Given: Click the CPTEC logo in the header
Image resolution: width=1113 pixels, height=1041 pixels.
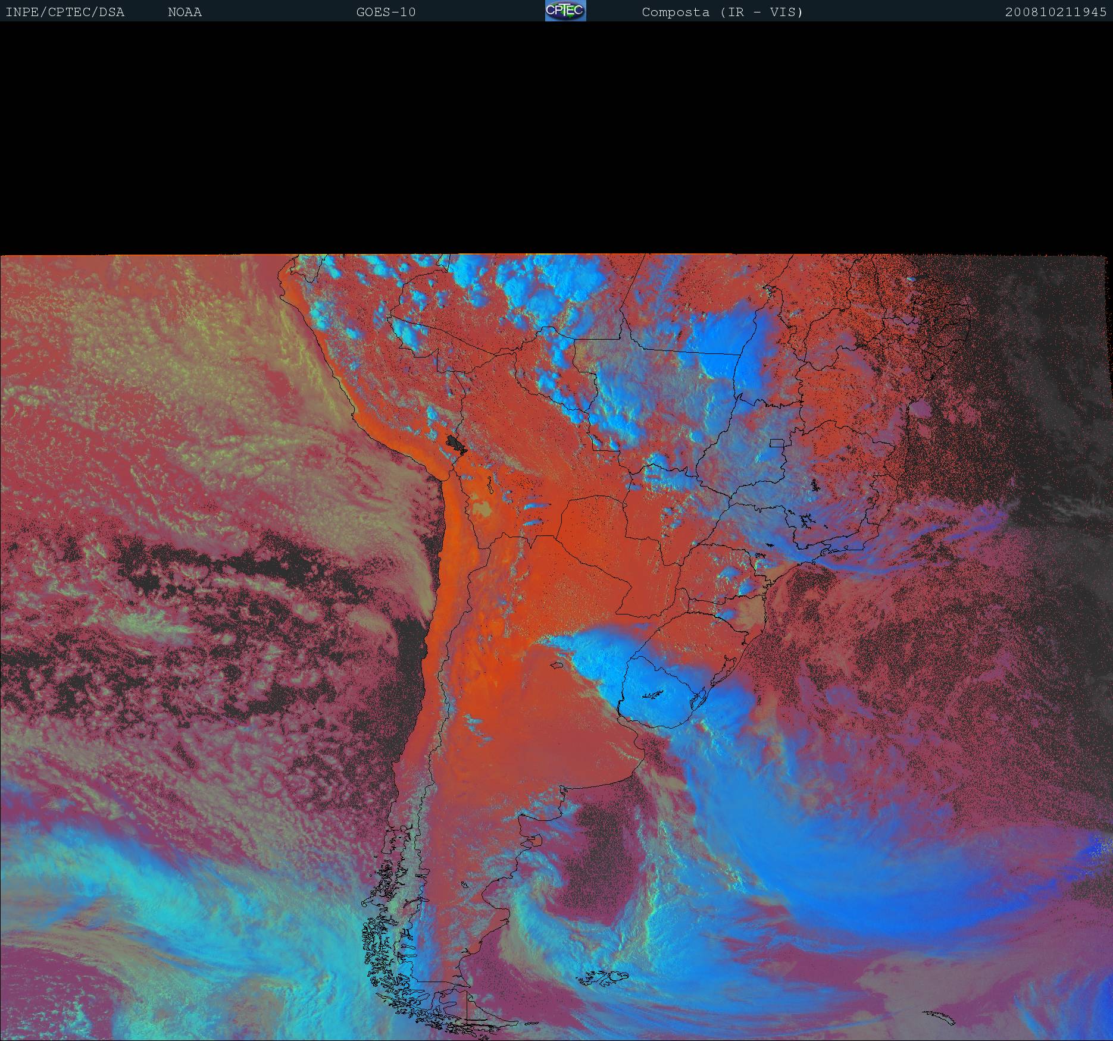Looking at the screenshot, I should point(565,11).
